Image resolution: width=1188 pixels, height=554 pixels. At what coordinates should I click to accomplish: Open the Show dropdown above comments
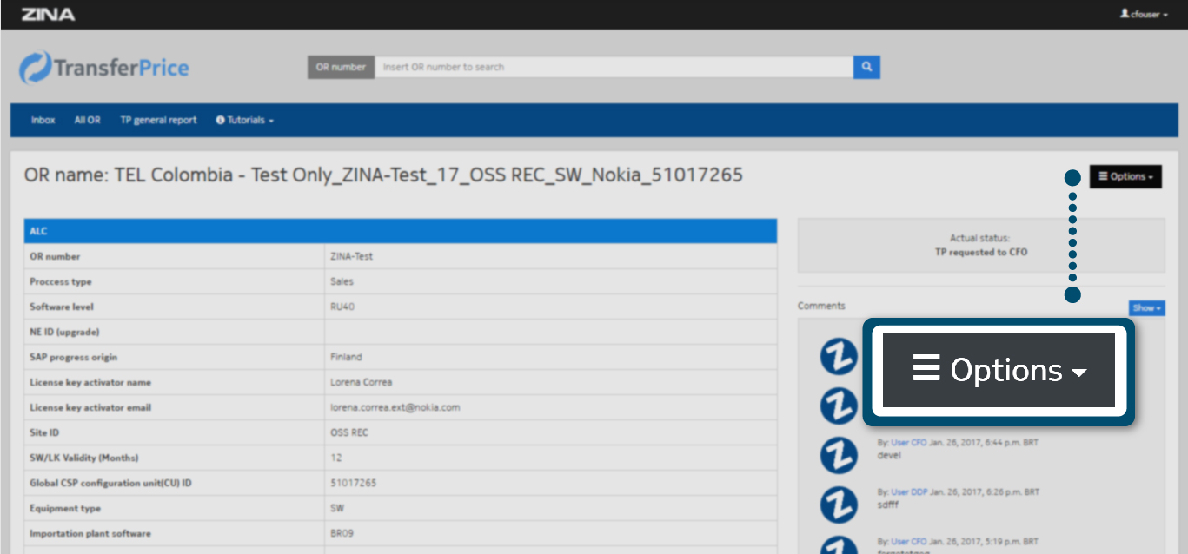click(x=1146, y=308)
